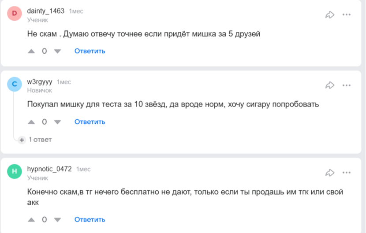Reply to w3rgyyy's comment with "Ответить"

(90, 122)
